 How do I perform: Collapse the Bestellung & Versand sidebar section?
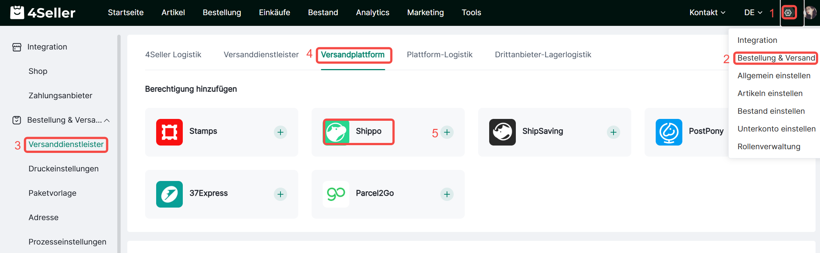[x=107, y=120]
